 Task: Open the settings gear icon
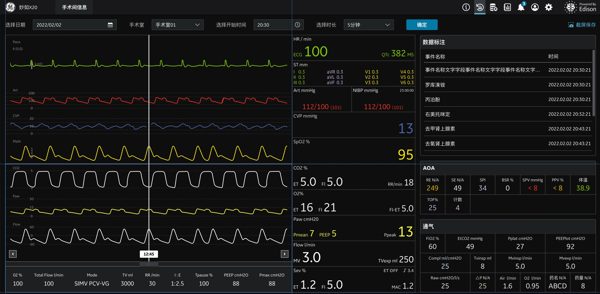click(x=549, y=7)
